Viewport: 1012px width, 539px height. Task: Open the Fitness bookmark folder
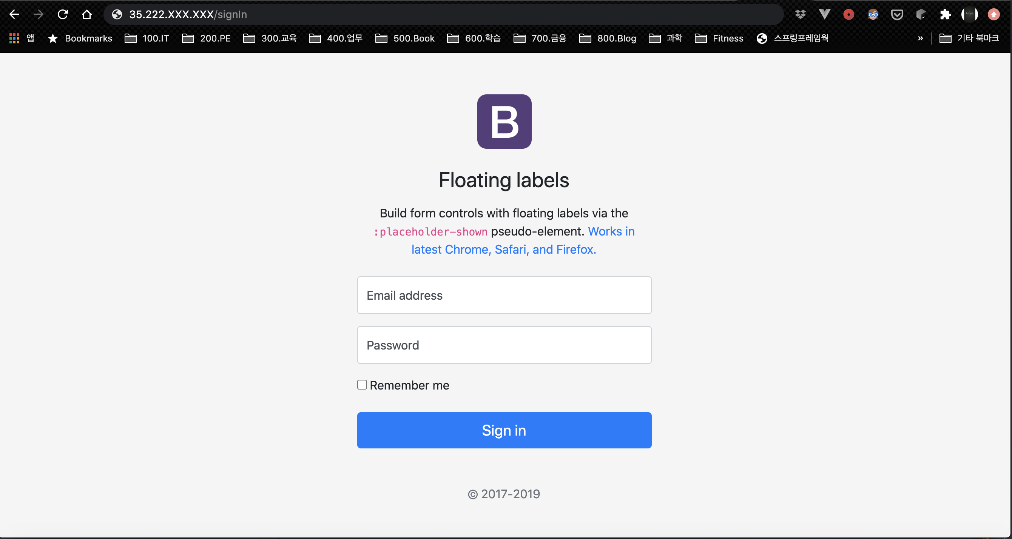719,38
